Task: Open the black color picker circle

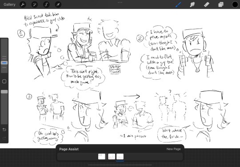Action: tap(235, 4)
